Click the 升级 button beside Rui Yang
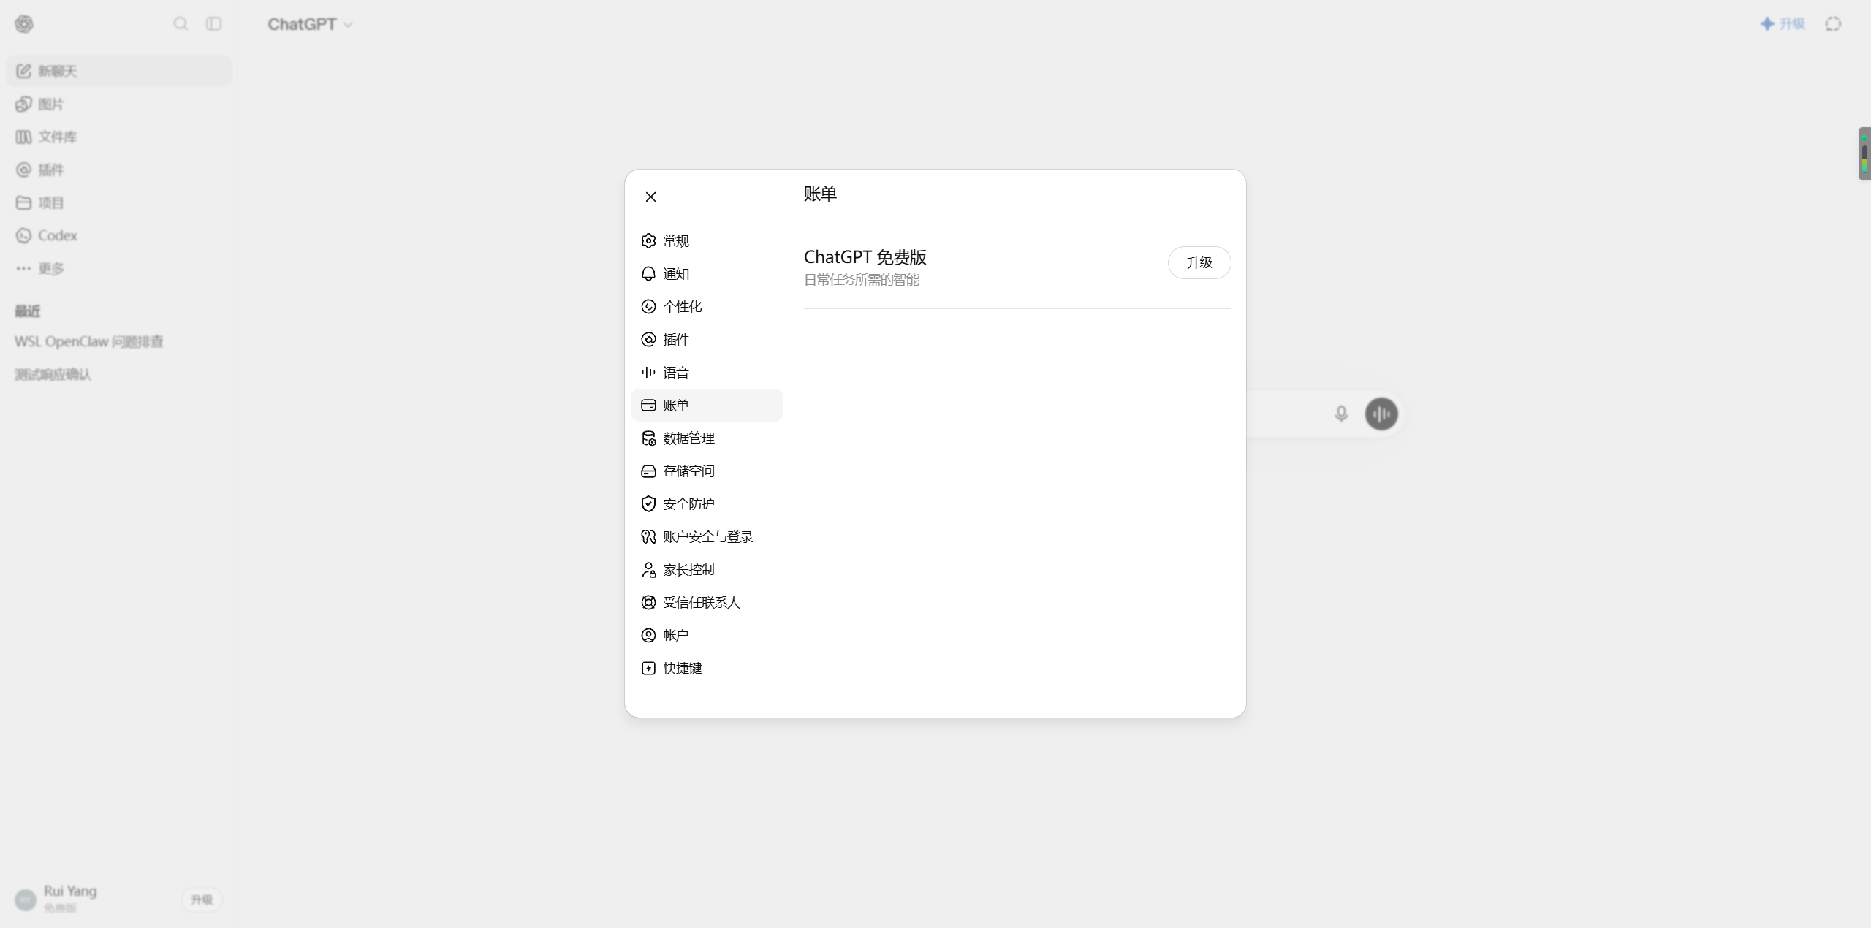Viewport: 1871px width, 928px height. (x=202, y=900)
